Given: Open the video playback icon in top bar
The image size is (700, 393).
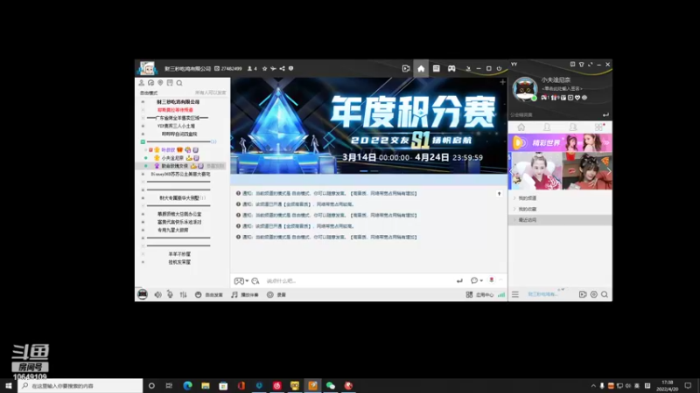Looking at the screenshot, I should click(x=406, y=69).
